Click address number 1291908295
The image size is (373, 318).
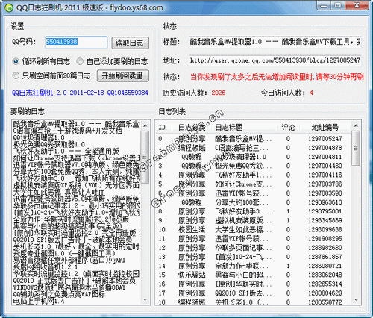pos(325,239)
